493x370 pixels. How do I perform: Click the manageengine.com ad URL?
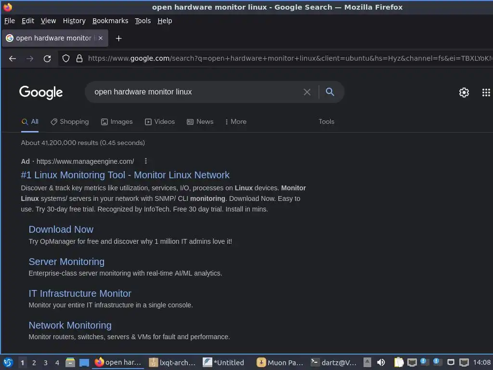(x=85, y=161)
